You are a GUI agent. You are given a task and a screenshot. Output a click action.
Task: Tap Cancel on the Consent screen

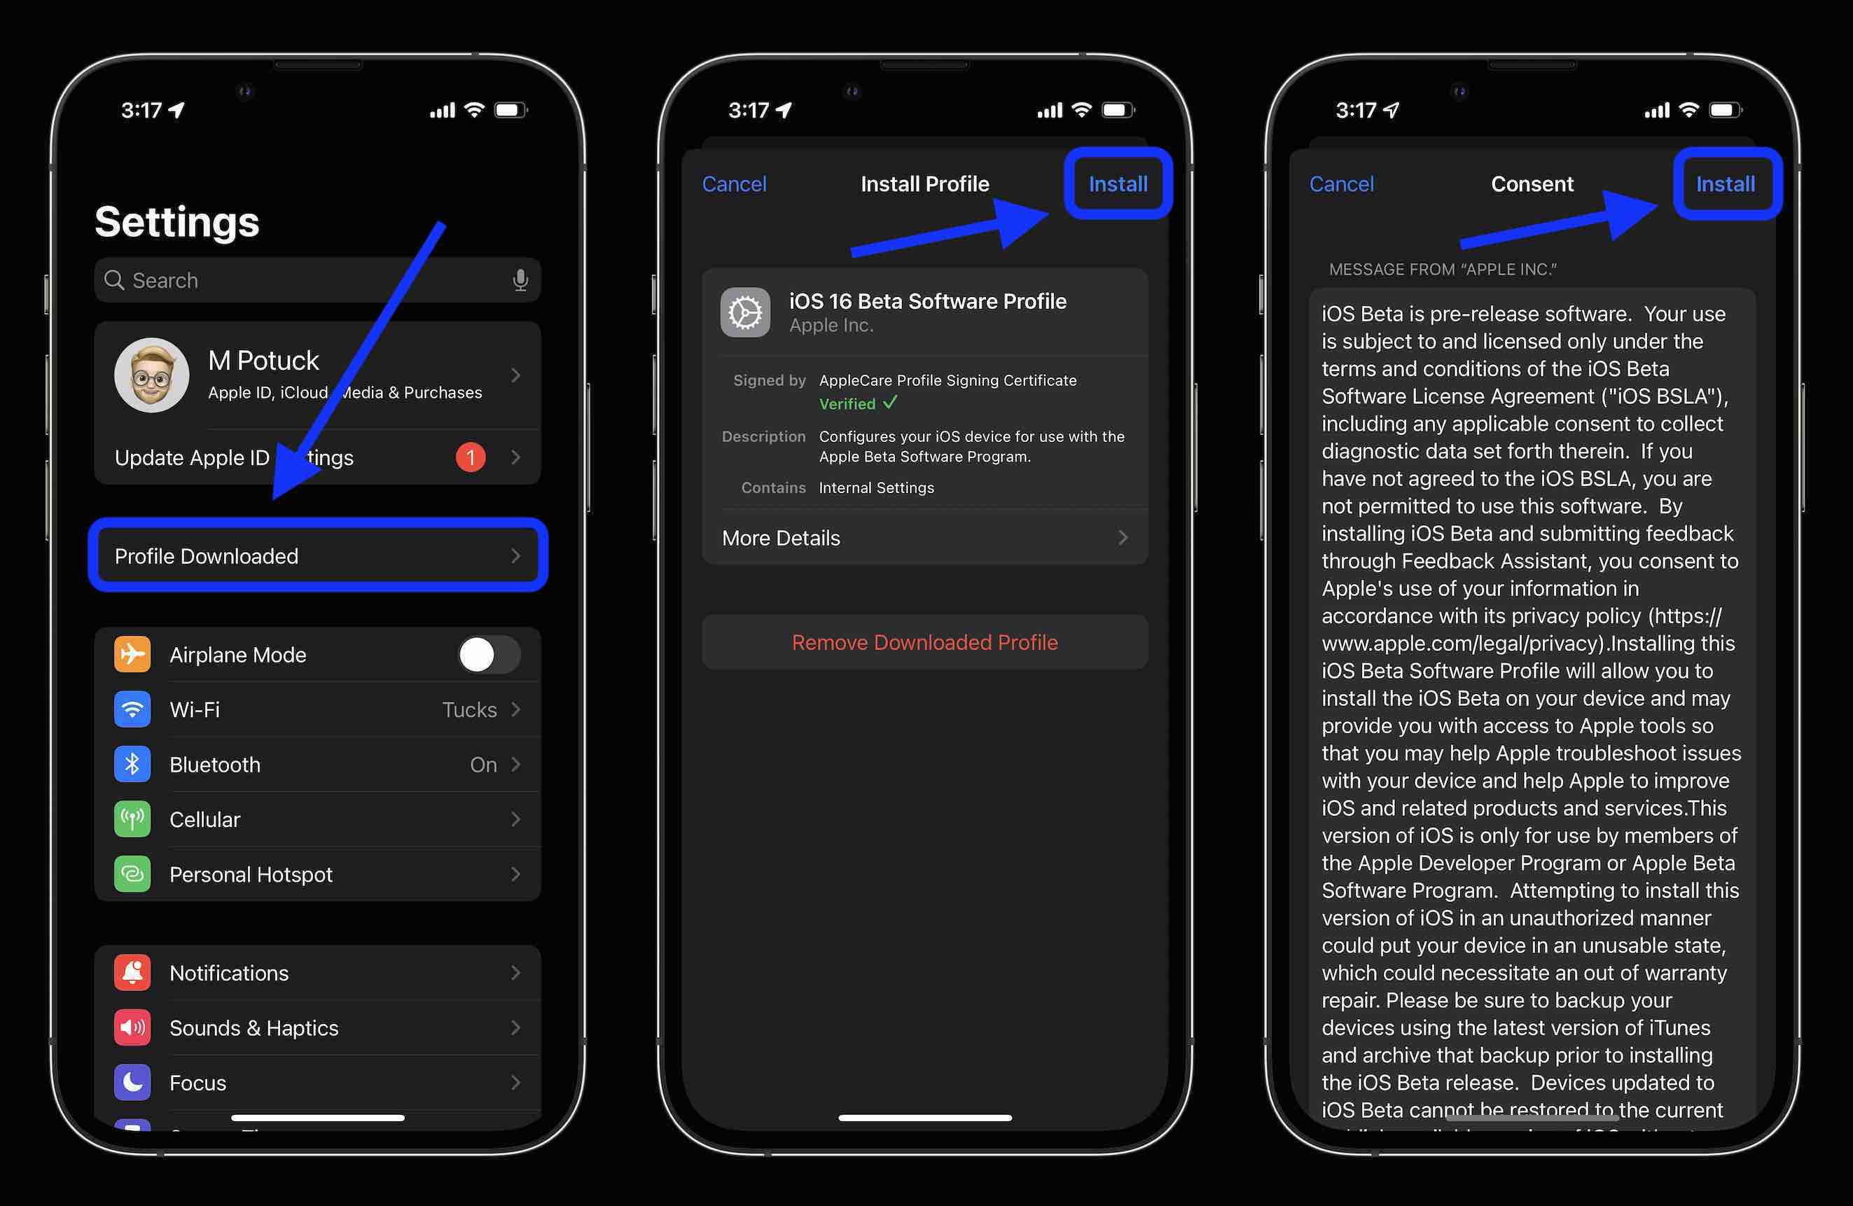[1342, 181]
